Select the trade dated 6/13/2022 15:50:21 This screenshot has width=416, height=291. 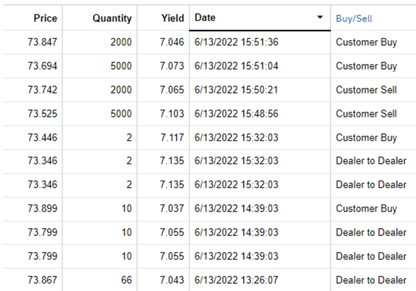tap(236, 90)
